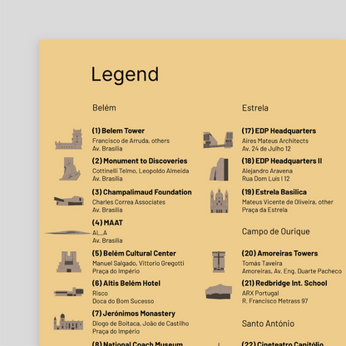Click the Monument to Discoveries illustration

coord(70,169)
